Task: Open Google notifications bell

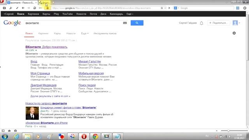Action: (202, 23)
